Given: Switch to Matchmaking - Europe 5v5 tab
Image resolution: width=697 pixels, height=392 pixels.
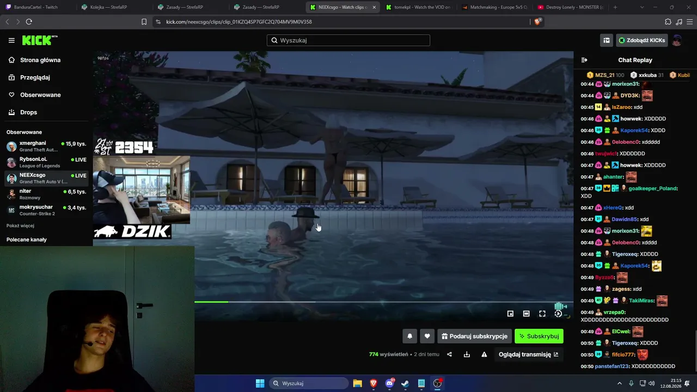Looking at the screenshot, I should pyautogui.click(x=493, y=7).
